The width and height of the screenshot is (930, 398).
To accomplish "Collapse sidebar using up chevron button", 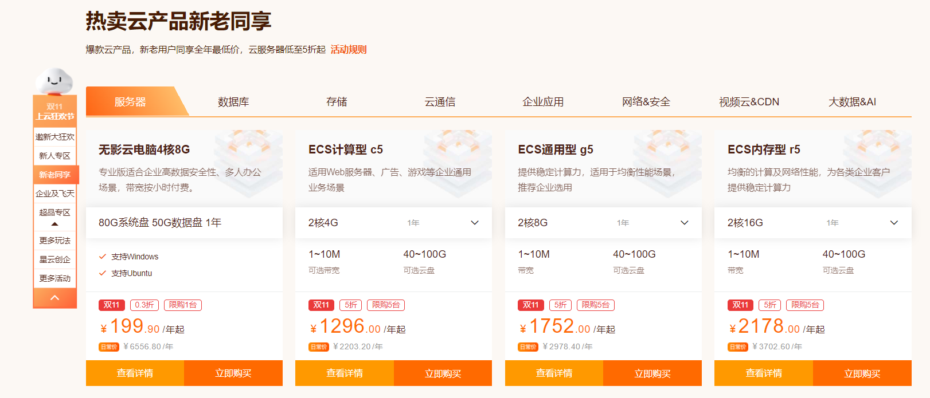I will click(x=55, y=298).
